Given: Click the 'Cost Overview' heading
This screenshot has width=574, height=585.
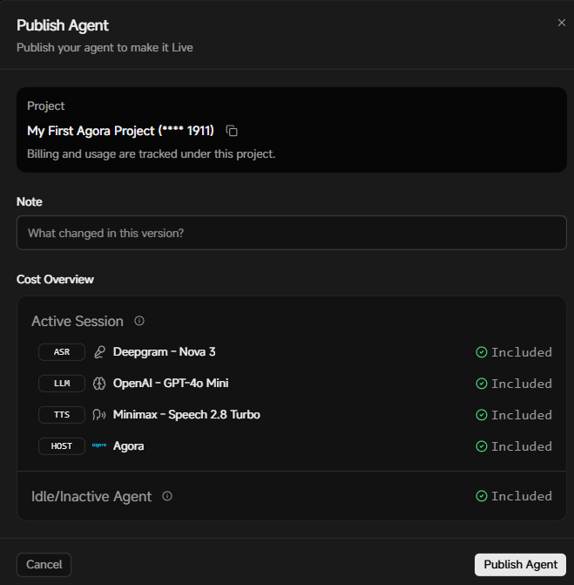Looking at the screenshot, I should click(55, 280).
